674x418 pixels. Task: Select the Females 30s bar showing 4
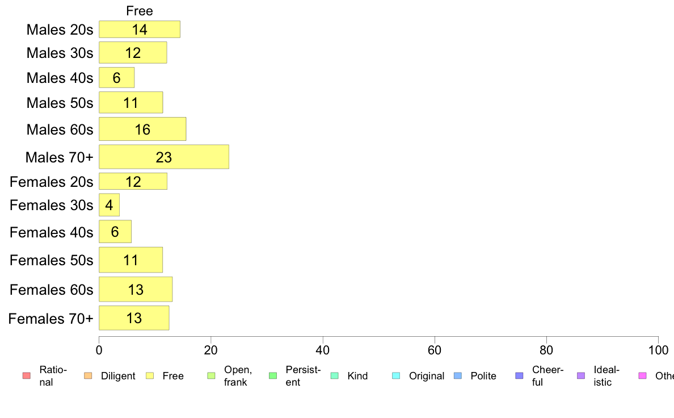click(x=109, y=205)
